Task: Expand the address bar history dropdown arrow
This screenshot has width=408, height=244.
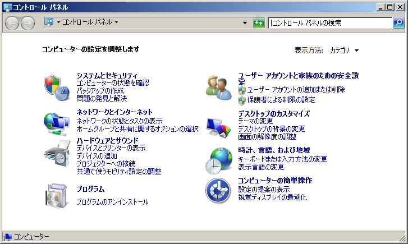Action: tap(245, 23)
